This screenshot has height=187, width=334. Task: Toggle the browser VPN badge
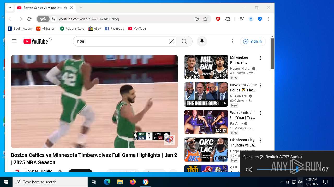point(43,19)
